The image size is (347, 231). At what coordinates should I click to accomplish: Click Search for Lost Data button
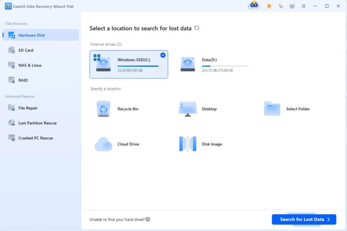click(x=304, y=219)
